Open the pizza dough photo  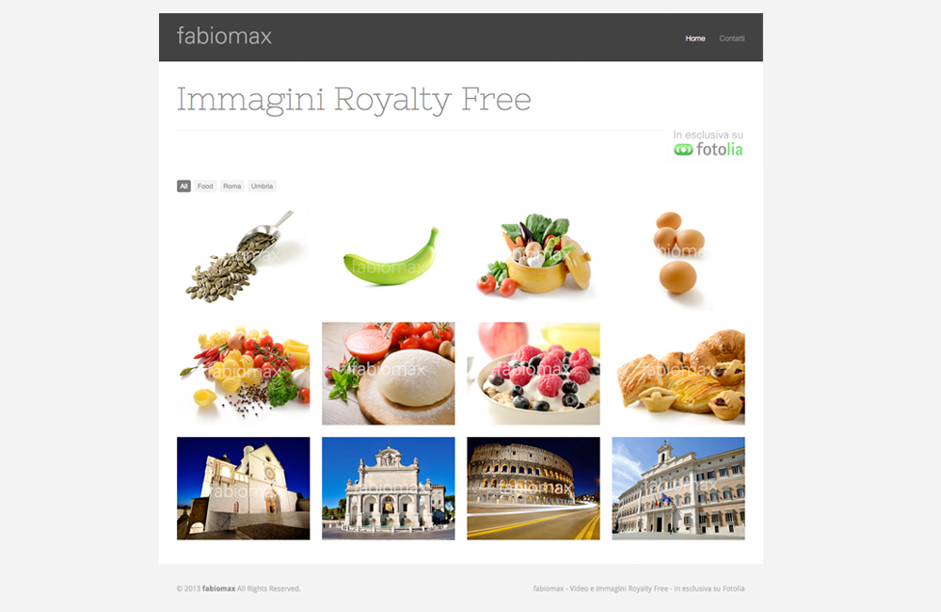[x=389, y=374]
